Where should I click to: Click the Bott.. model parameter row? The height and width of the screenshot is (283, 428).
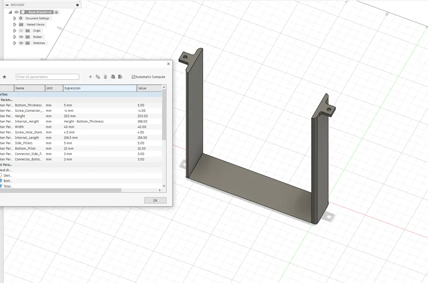[81, 181]
